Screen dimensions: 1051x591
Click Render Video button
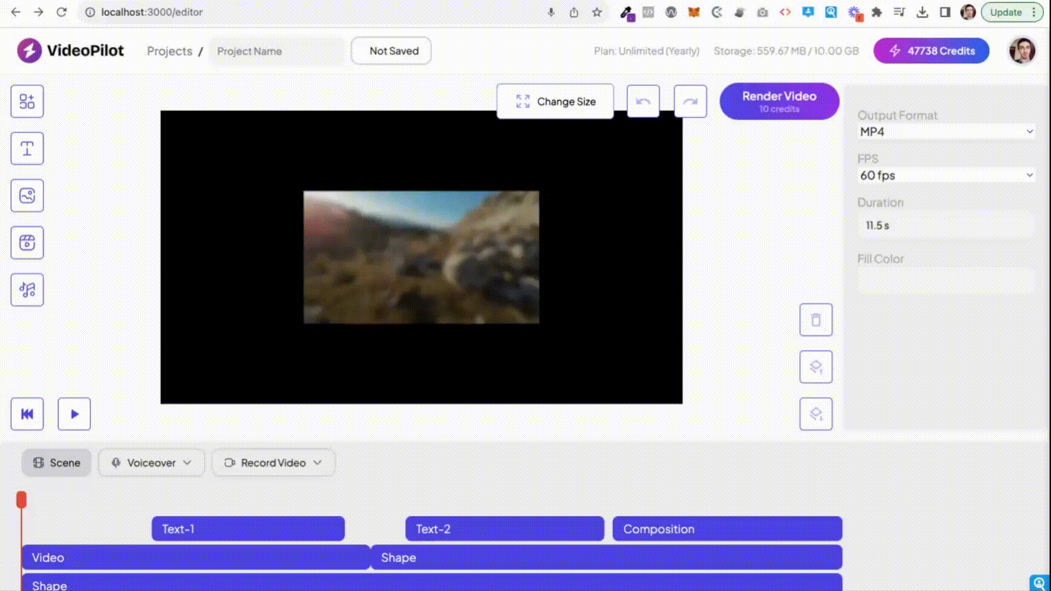779,101
